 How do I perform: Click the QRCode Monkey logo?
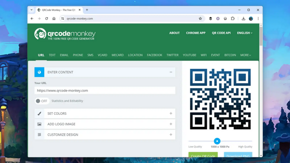click(65, 34)
